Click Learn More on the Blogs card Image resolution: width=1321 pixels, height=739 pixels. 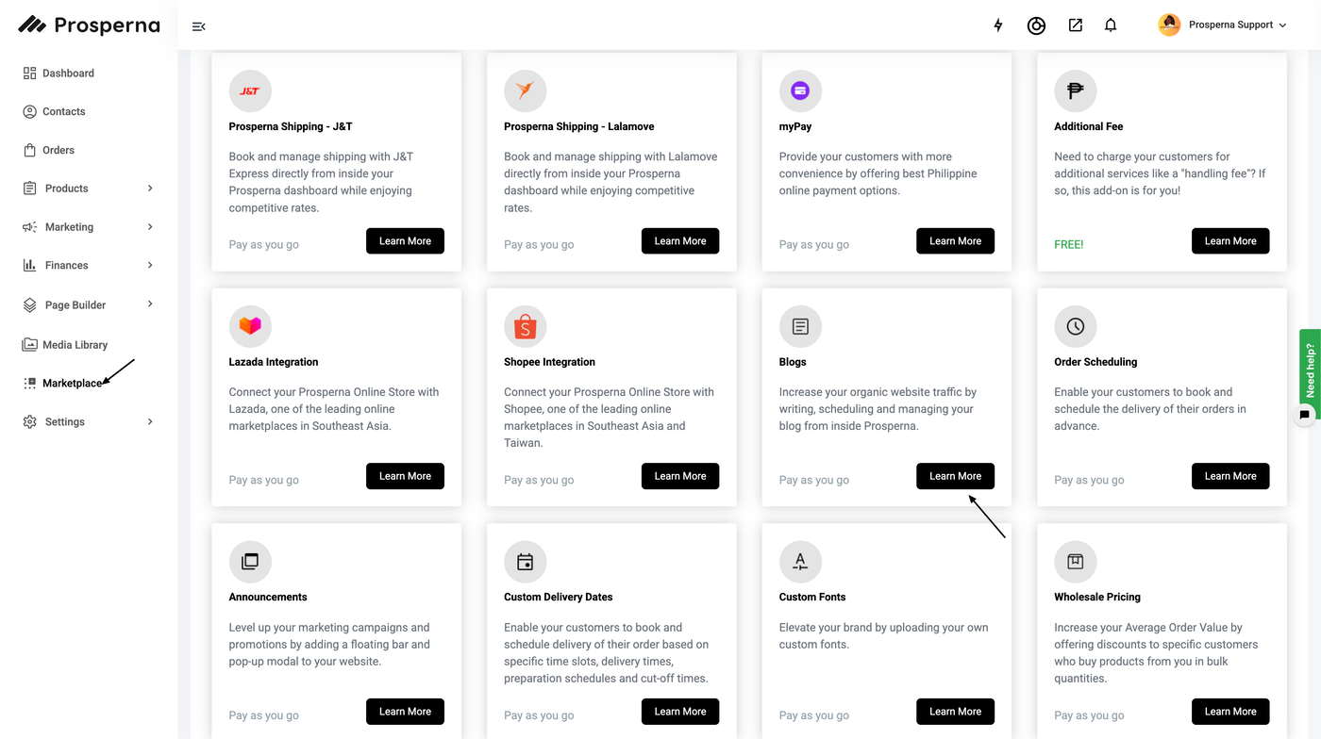[x=955, y=476]
